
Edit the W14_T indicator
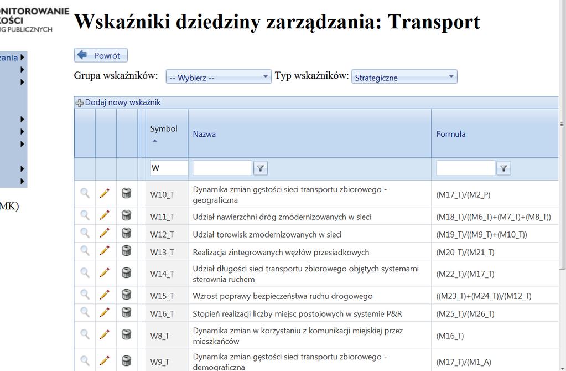105,272
